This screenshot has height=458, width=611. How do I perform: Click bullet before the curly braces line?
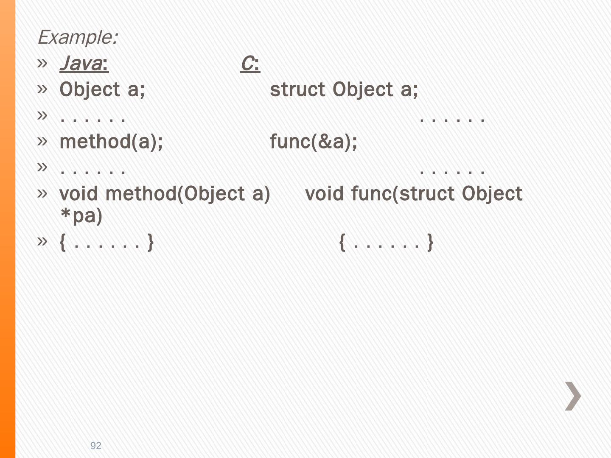pos(42,242)
